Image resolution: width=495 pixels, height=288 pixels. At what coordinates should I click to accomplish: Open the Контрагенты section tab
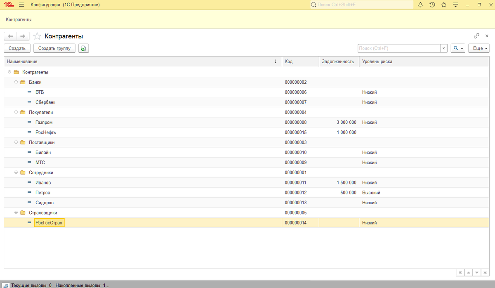pos(19,19)
